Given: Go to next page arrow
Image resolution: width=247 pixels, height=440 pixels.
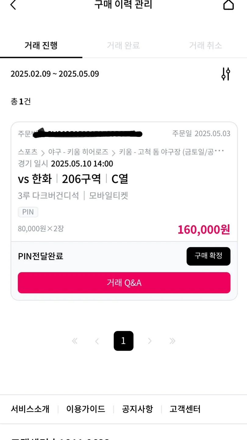Looking at the screenshot, I should [150, 341].
